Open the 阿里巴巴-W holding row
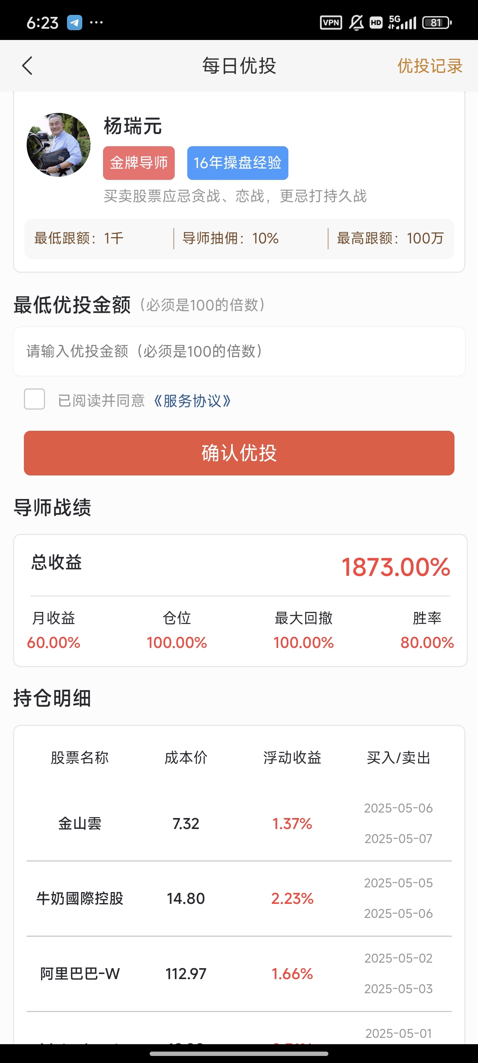Viewport: 478px width, 1063px height. (x=239, y=974)
